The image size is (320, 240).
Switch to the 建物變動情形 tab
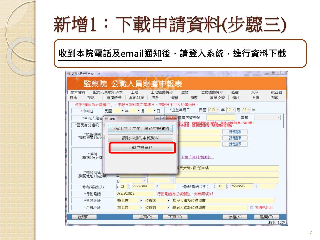(x=212, y=92)
